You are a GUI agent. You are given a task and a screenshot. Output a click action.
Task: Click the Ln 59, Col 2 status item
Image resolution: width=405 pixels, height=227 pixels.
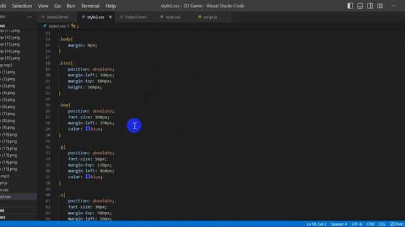coord(316,224)
